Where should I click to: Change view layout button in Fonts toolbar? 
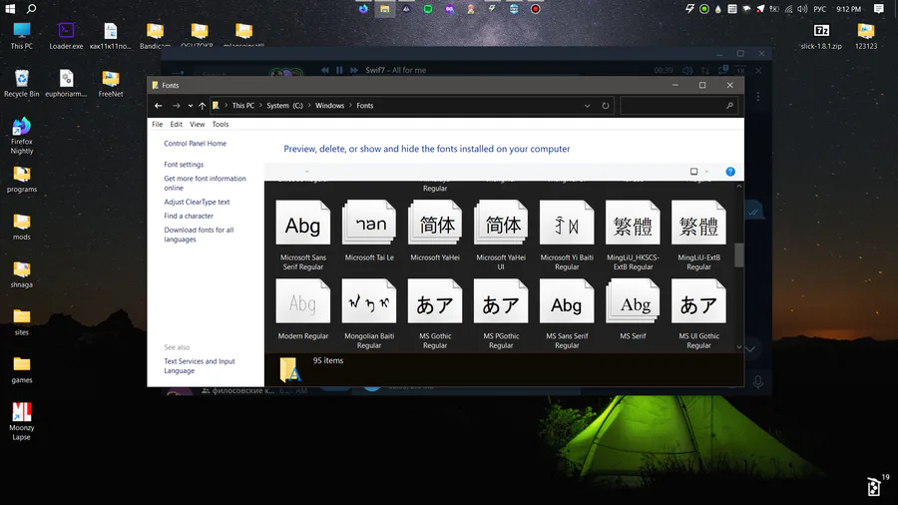(x=693, y=172)
